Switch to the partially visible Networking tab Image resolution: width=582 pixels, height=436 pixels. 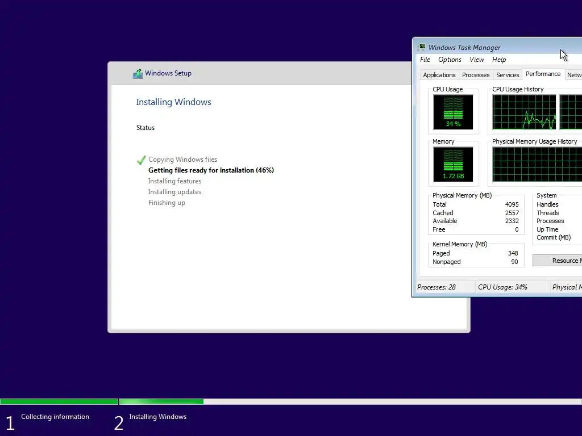(x=574, y=75)
